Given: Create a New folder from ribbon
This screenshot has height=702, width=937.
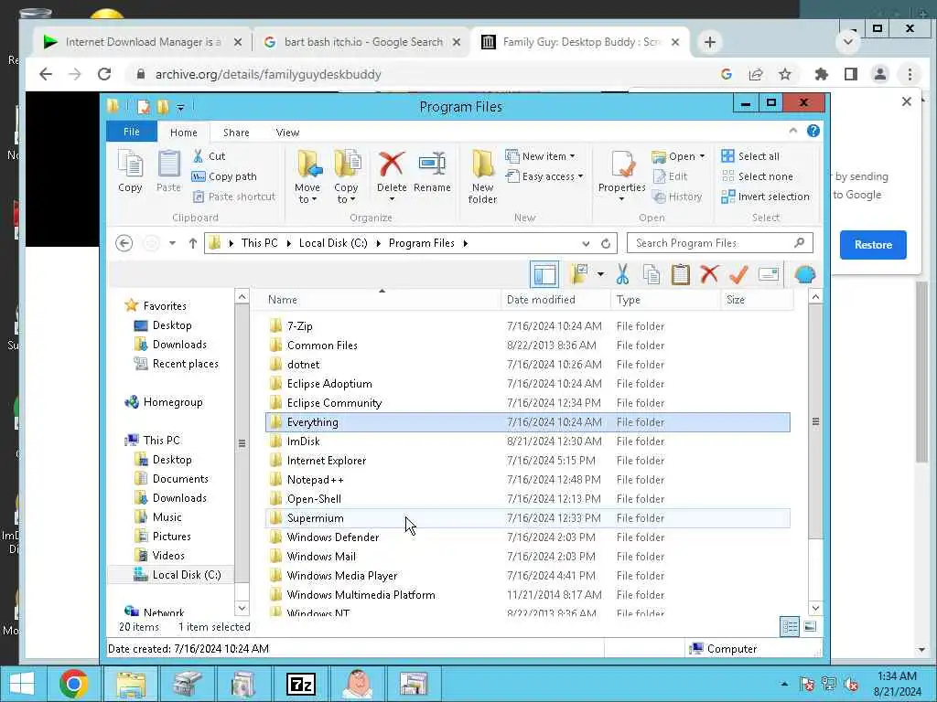Looking at the screenshot, I should pyautogui.click(x=482, y=176).
